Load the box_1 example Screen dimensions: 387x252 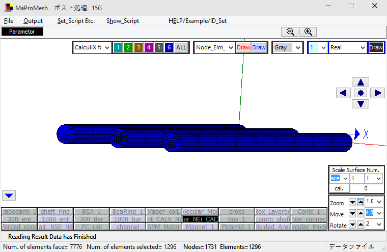(237, 219)
